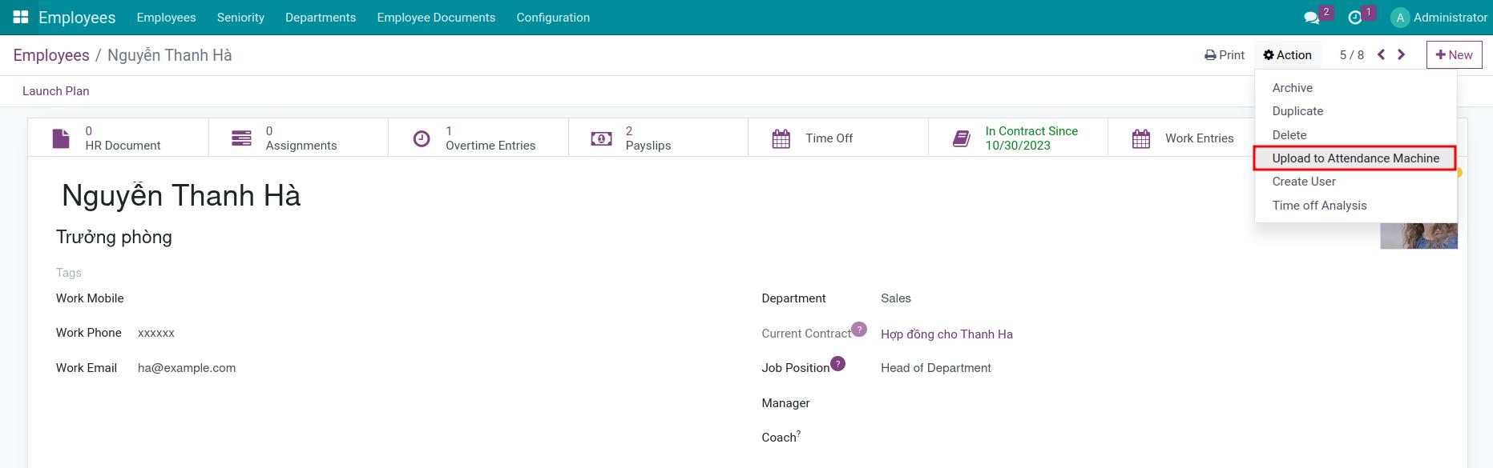Click the In Contract Since 10/30/2023 text

(x=1031, y=138)
